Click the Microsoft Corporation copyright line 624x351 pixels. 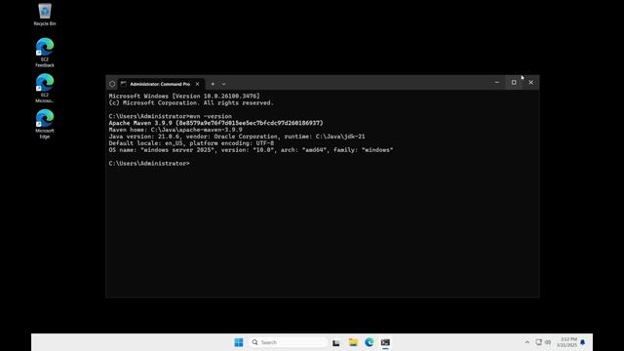point(191,102)
